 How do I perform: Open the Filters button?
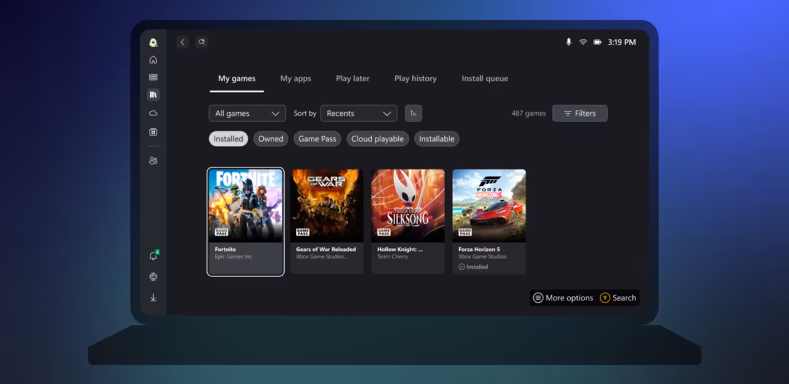click(579, 113)
